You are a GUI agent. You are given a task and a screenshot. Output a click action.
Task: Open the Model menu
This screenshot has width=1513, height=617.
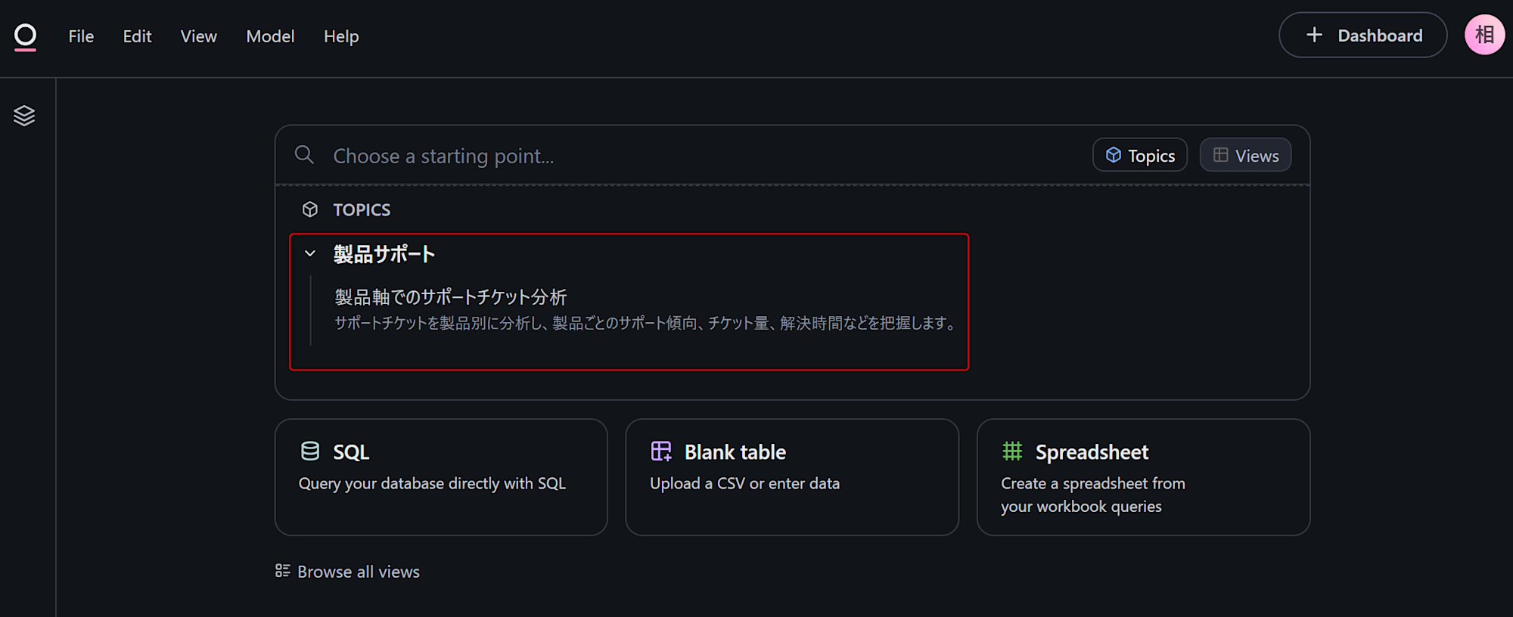click(x=270, y=36)
